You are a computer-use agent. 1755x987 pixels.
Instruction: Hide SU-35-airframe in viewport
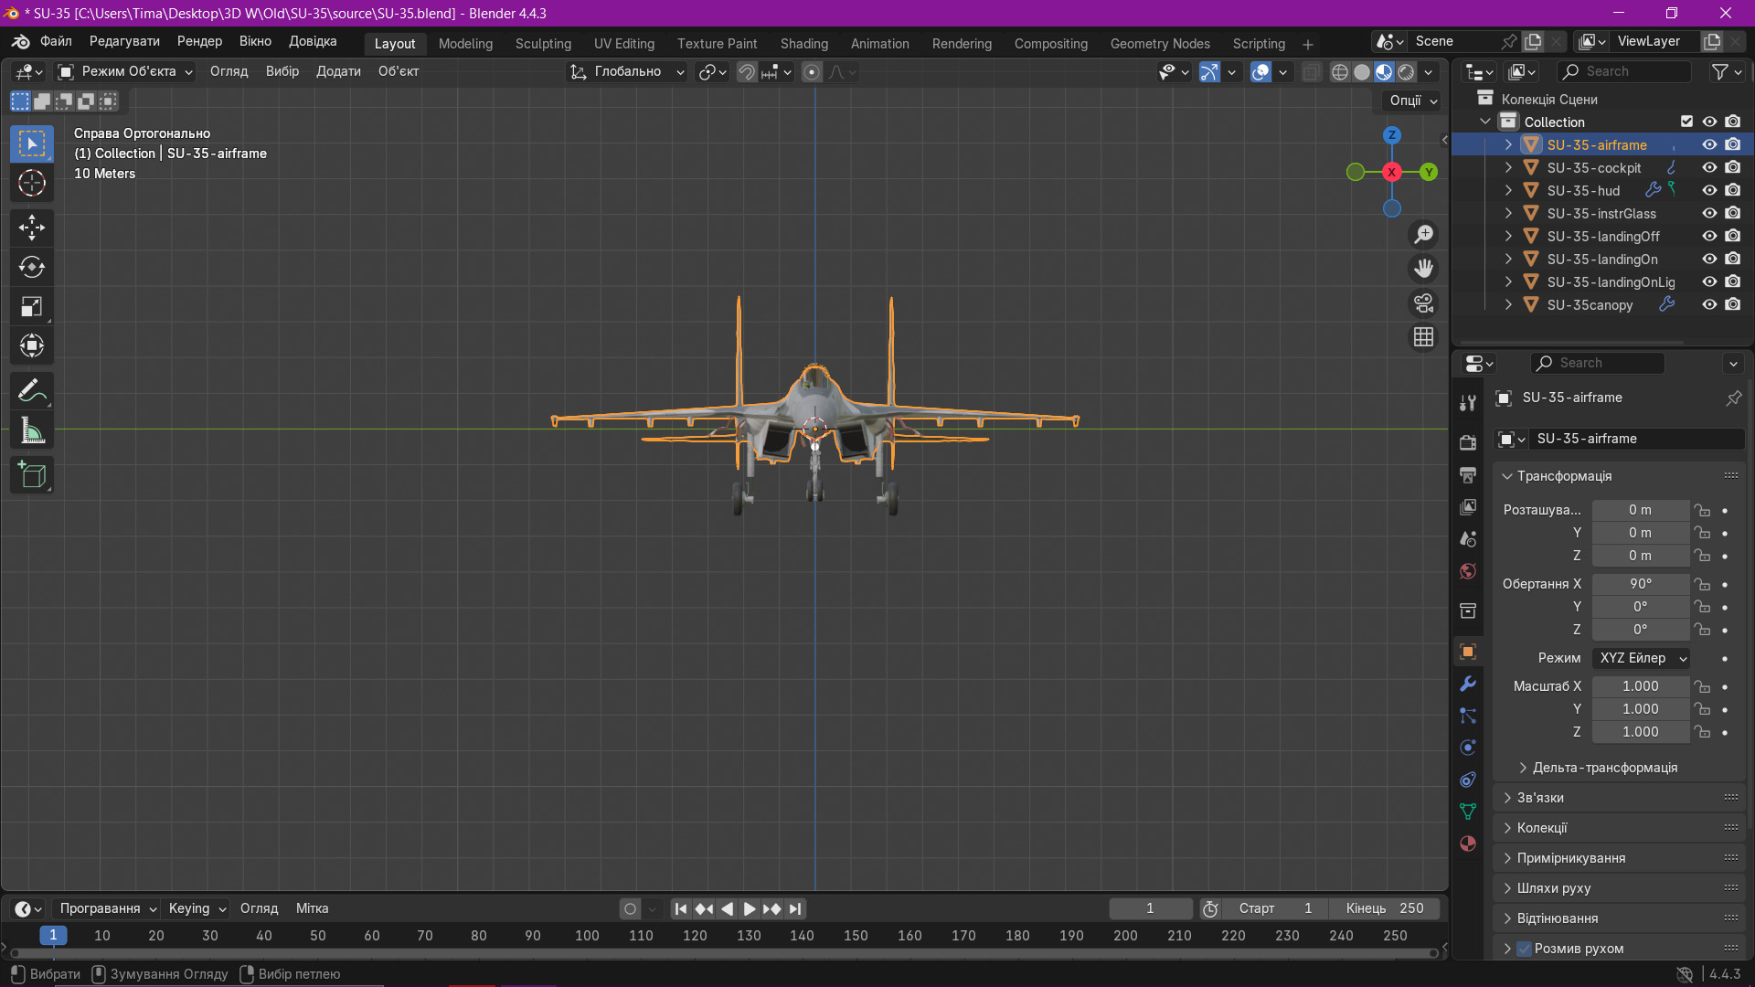(x=1709, y=144)
